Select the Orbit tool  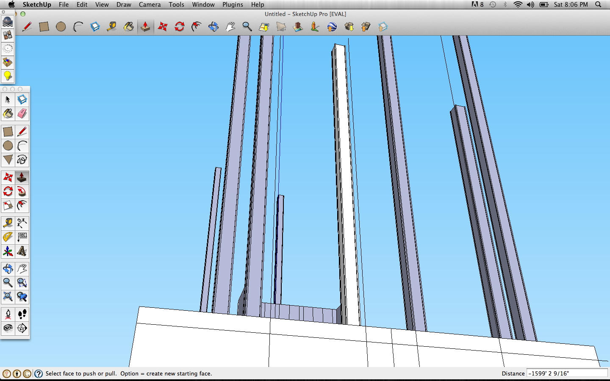click(x=213, y=27)
